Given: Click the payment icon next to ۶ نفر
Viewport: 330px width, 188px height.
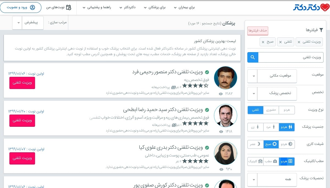Looking at the screenshot, I should 174,87.
